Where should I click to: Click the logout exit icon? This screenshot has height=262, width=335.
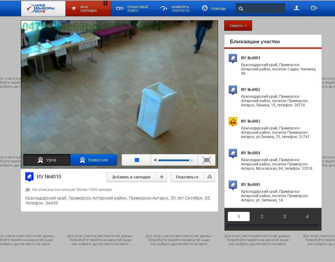(x=314, y=8)
